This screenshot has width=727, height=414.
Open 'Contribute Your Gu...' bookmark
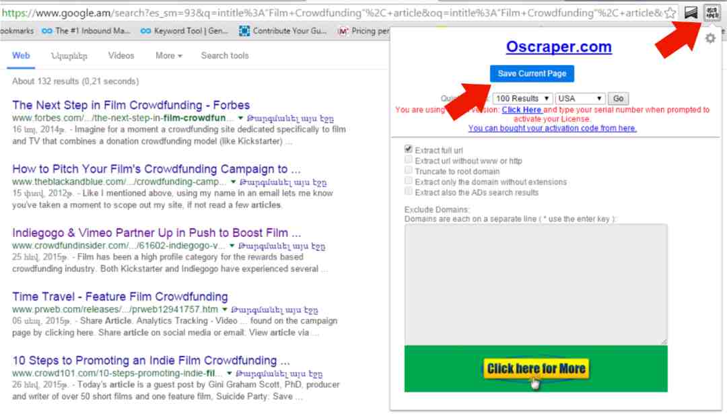click(x=283, y=31)
